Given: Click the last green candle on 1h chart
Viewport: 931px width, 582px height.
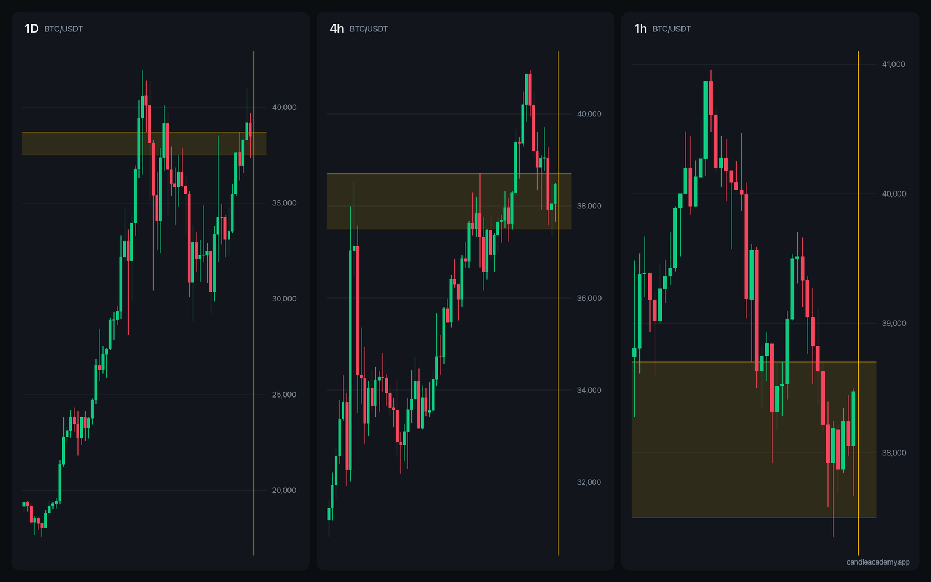Looking at the screenshot, I should (854, 419).
